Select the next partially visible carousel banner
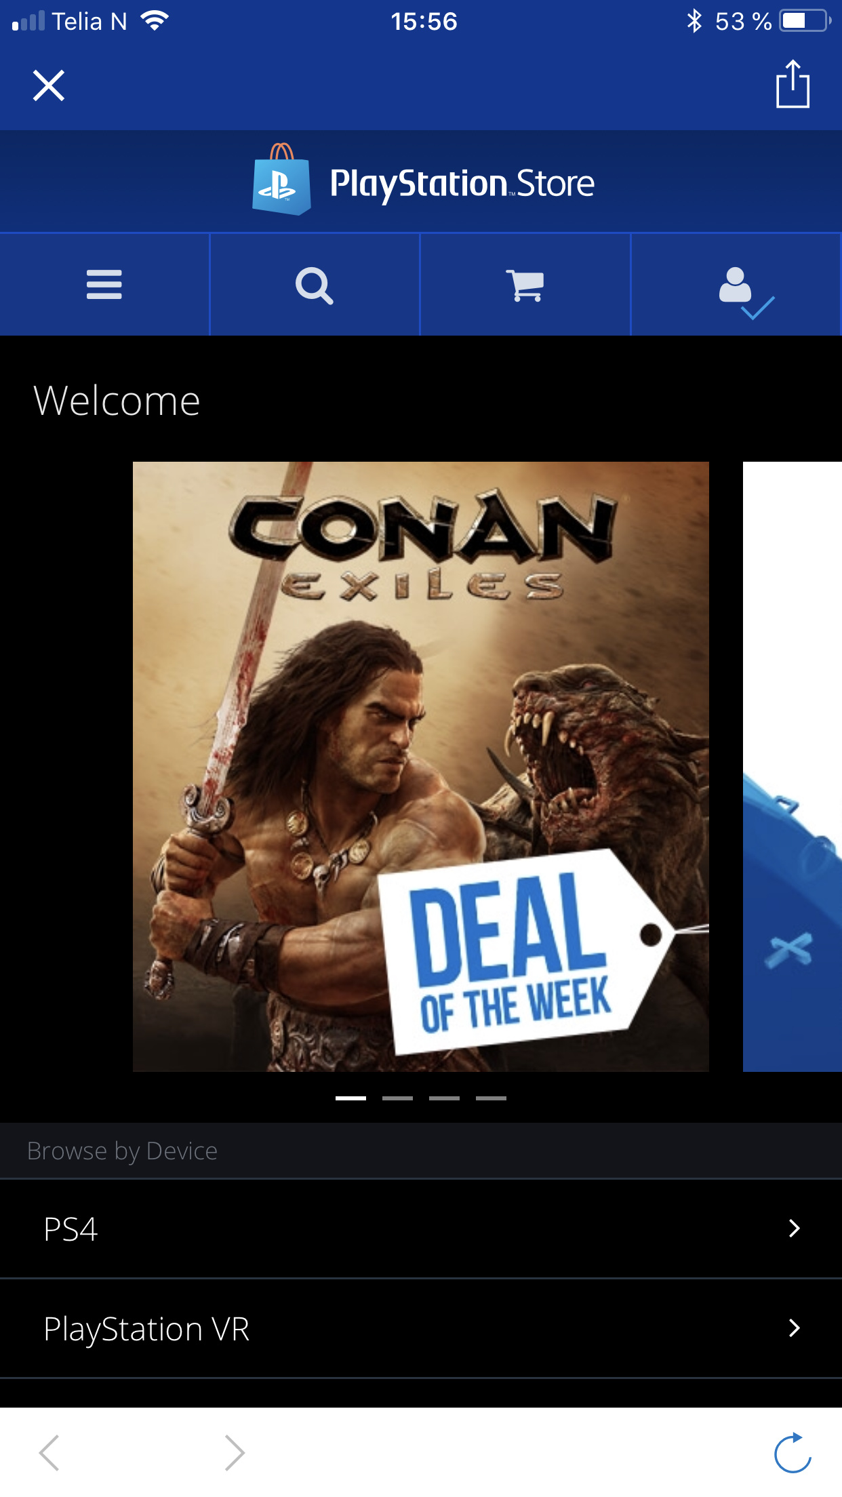Image resolution: width=842 pixels, height=1497 pixels. coord(793,767)
